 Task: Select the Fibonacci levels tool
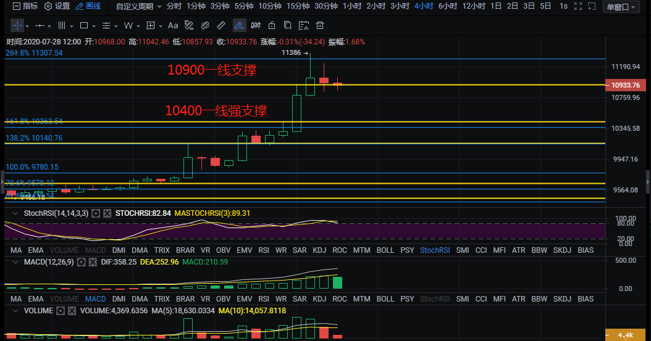tap(106, 26)
